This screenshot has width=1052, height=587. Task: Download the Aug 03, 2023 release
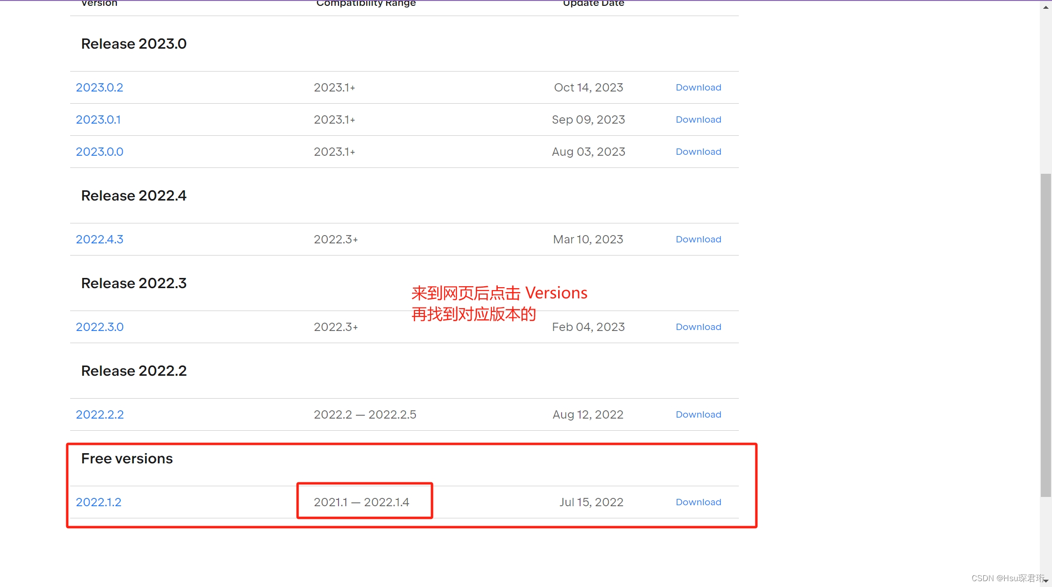[x=698, y=152]
